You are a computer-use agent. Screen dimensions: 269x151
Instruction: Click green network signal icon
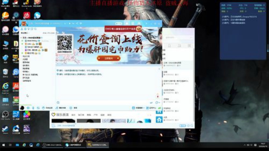point(160,108)
